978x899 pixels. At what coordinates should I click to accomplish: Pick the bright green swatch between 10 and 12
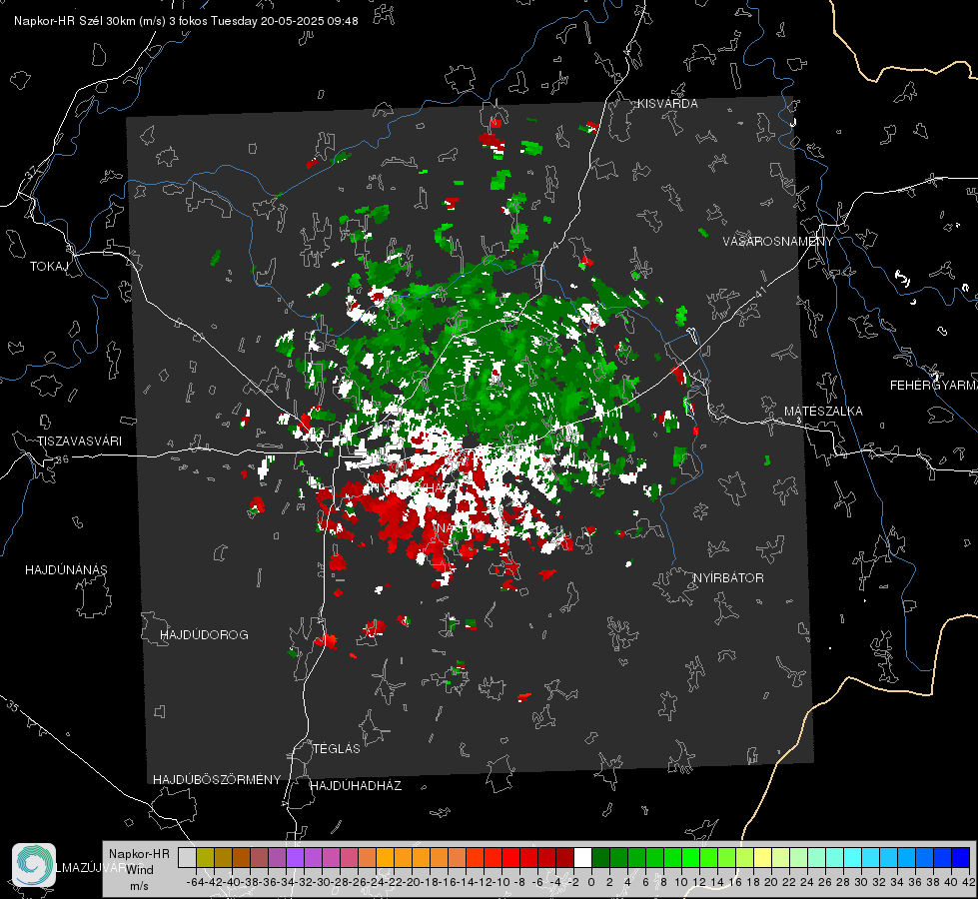click(691, 857)
